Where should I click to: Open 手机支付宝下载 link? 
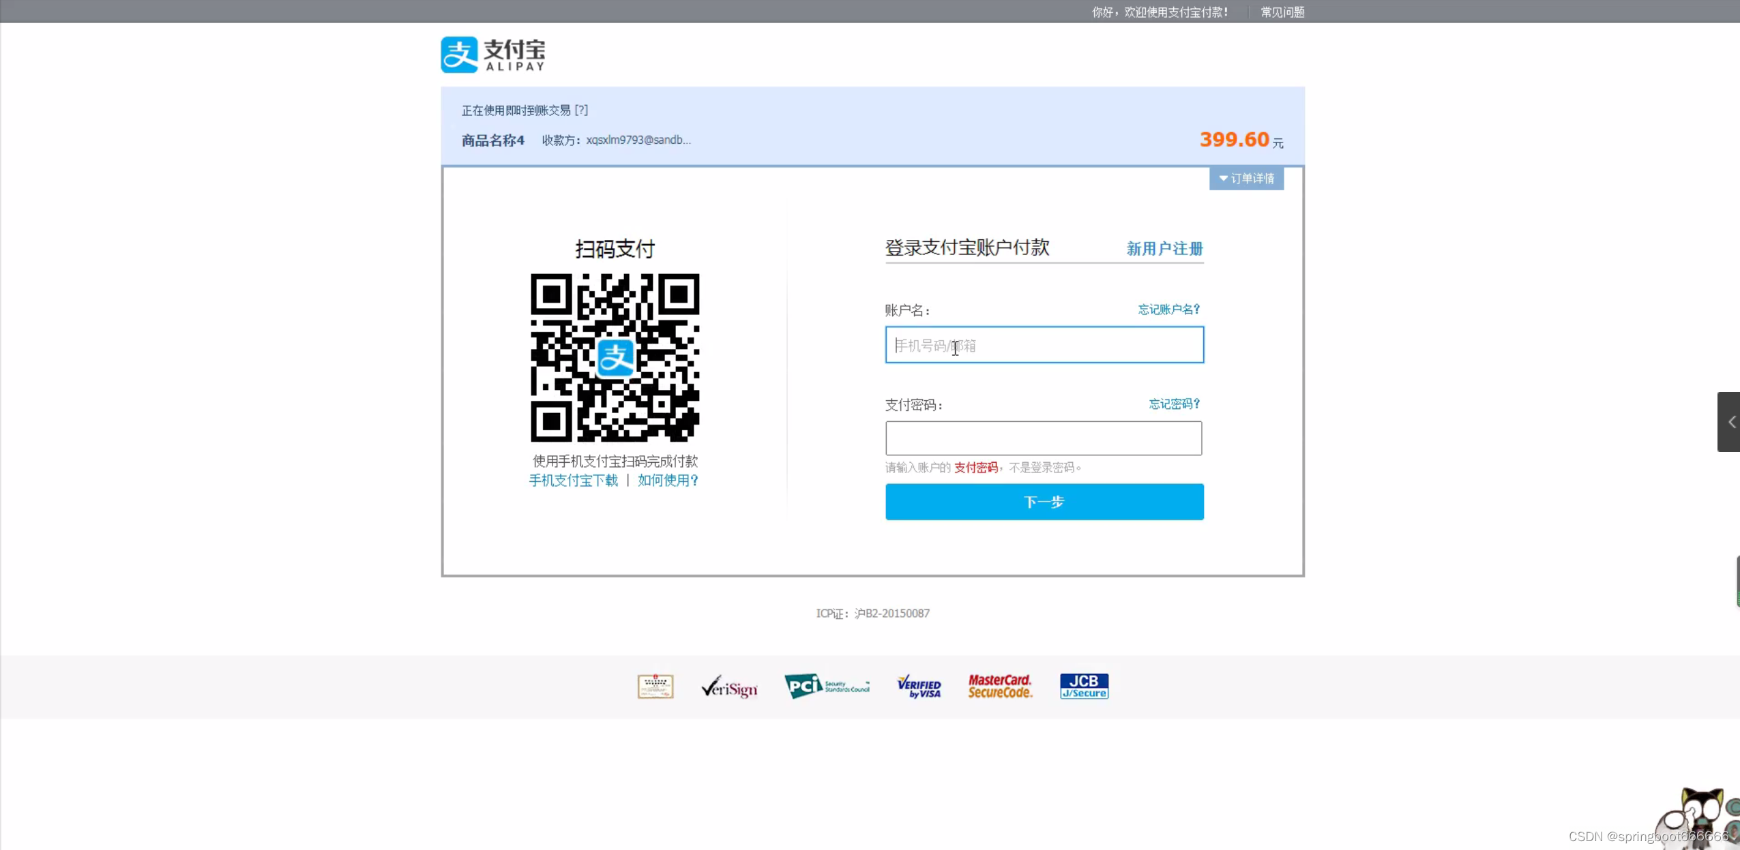coord(574,481)
